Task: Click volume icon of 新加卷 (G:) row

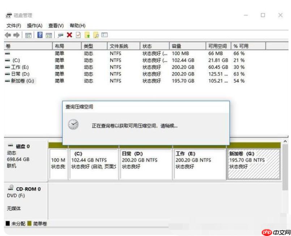Action: pos(8,81)
